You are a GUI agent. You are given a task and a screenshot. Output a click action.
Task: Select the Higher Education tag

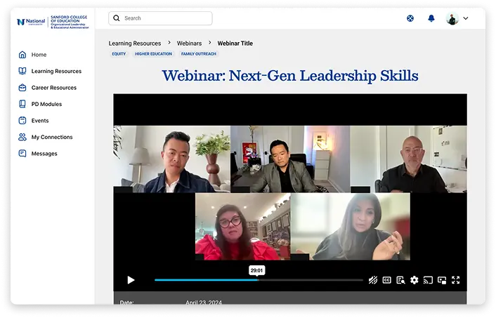click(x=153, y=54)
